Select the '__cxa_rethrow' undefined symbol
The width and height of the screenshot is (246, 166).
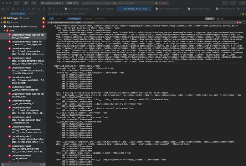23,157
